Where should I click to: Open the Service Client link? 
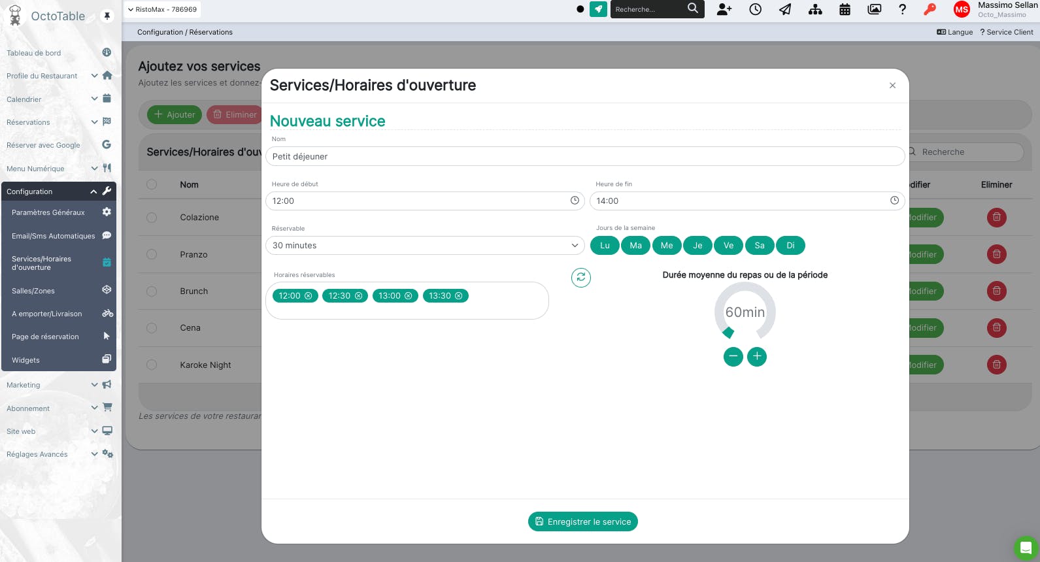tap(1007, 32)
